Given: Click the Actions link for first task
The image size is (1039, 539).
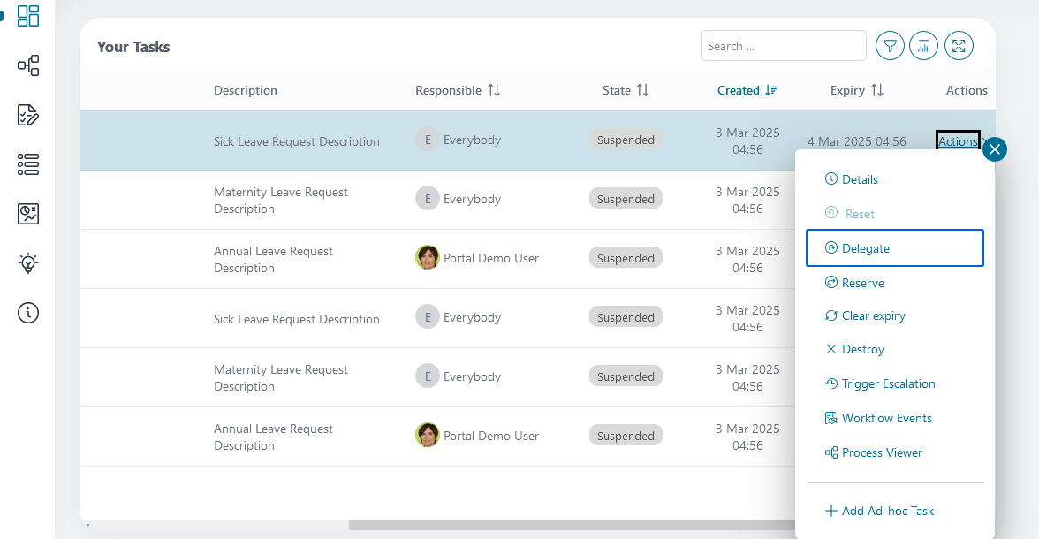Looking at the screenshot, I should click(958, 141).
